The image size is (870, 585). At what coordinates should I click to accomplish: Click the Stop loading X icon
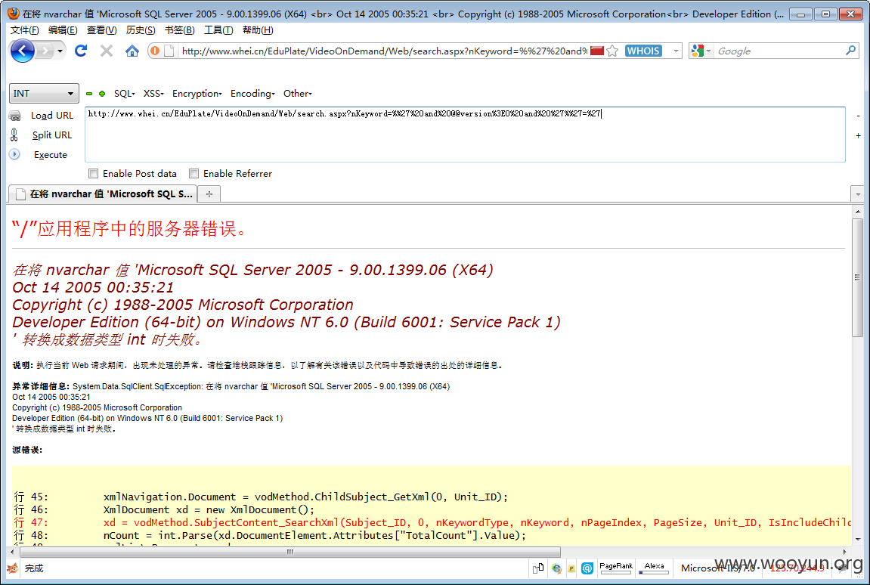tap(107, 51)
